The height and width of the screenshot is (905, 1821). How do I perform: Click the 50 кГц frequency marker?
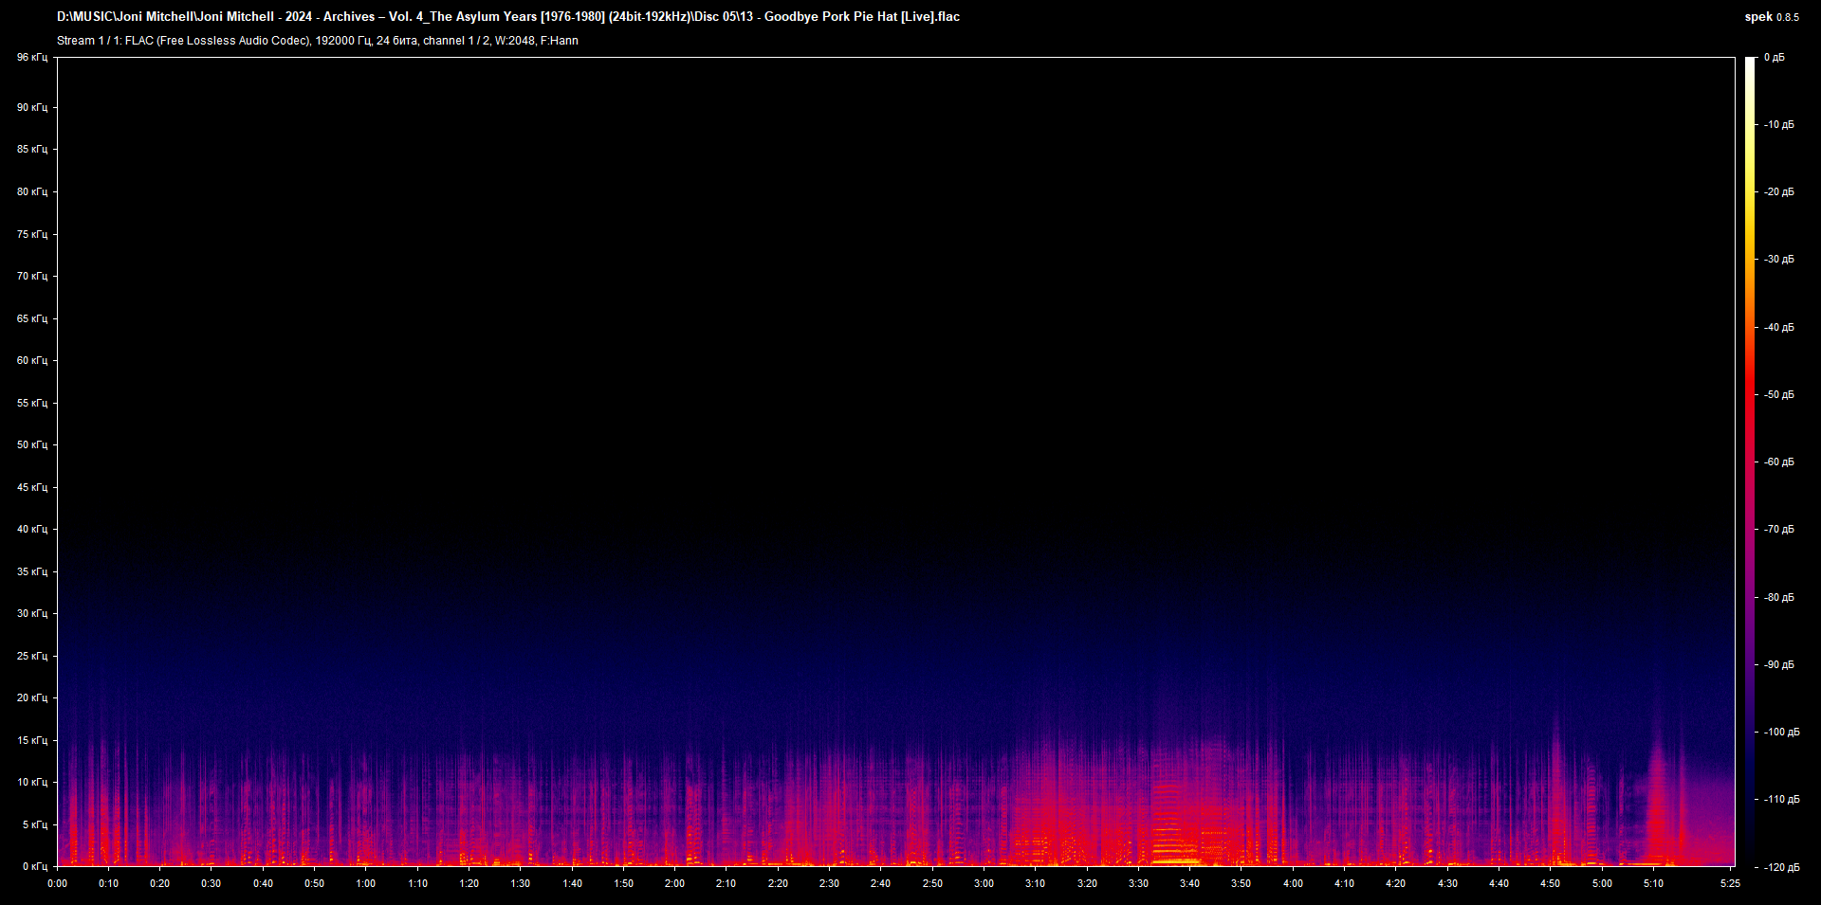31,444
